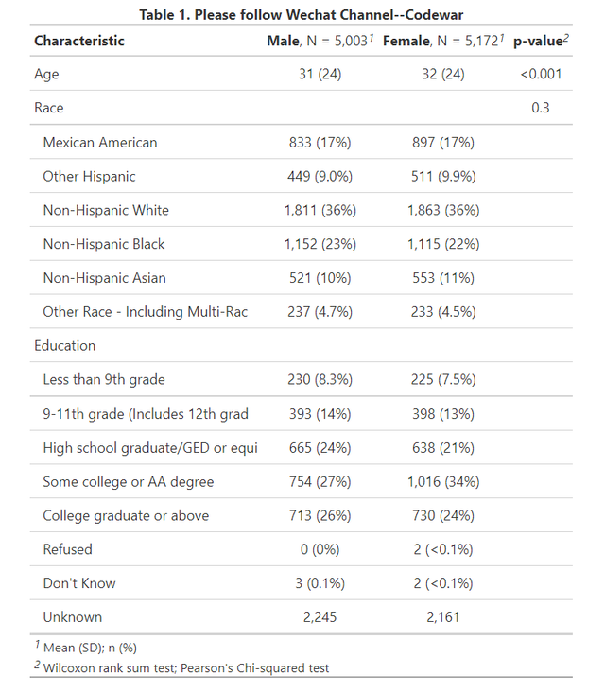Viewport: 605px width, 692px height.
Task: Click the Mexican American row label
Action: [100, 142]
